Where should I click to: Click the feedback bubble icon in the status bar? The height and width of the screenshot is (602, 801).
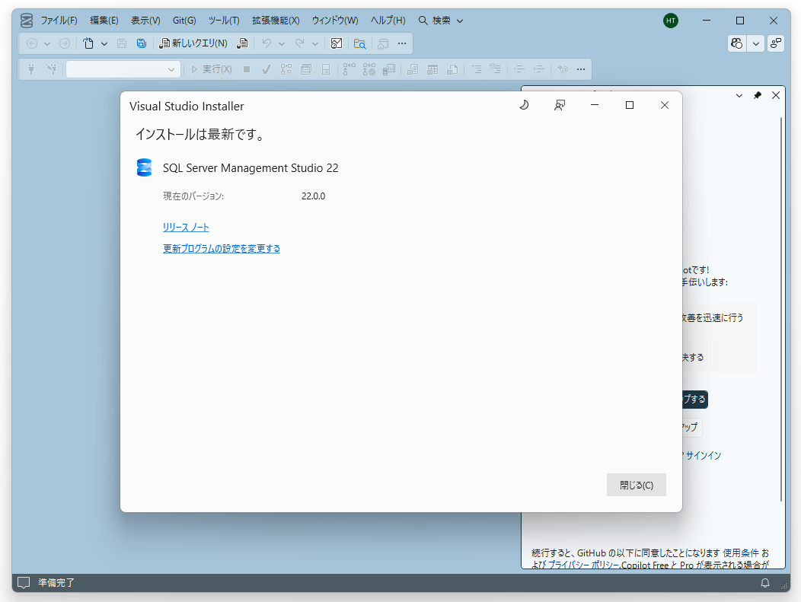(x=22, y=582)
